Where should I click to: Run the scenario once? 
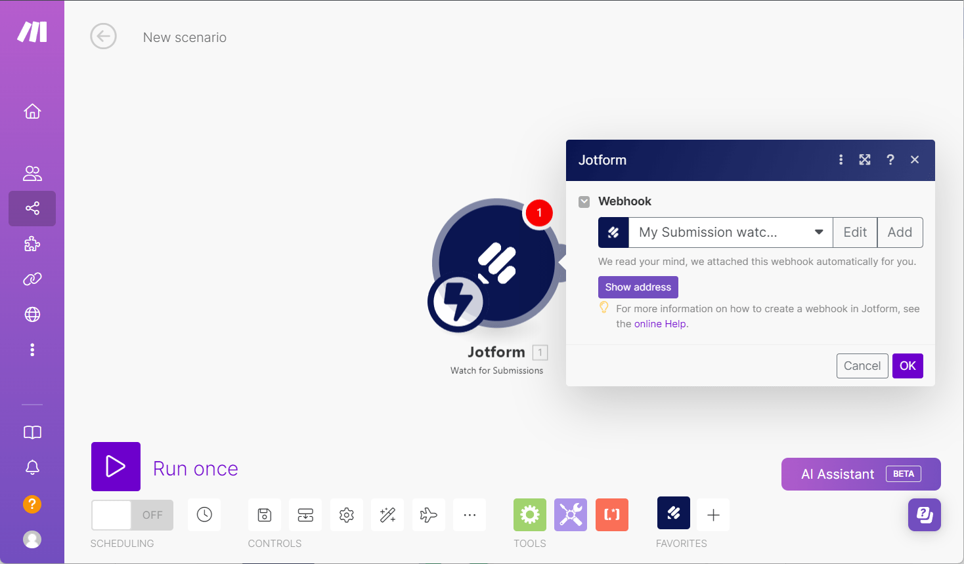(116, 466)
